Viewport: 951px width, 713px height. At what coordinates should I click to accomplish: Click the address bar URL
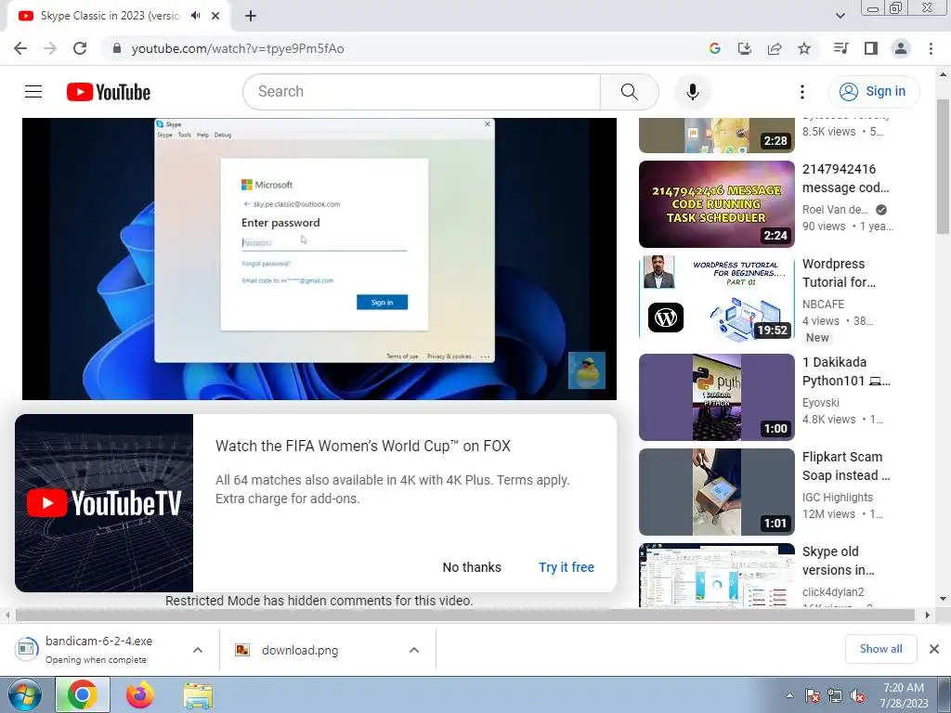237,48
